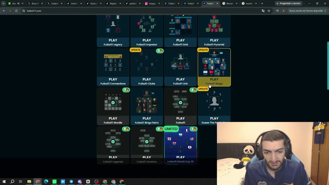Switch to the potritob TikTok tab
Viewport: 329px width, 185px height.
click(x=132, y=4)
